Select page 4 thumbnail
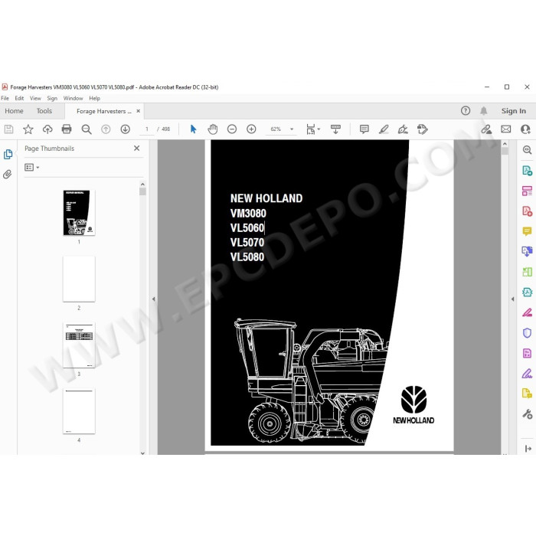The height and width of the screenshot is (536, 536). (x=79, y=411)
